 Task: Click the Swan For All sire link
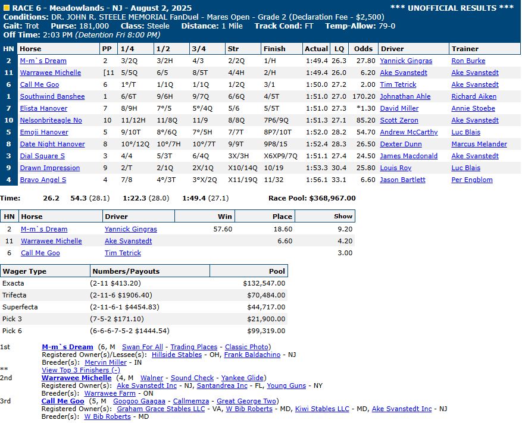click(142, 347)
